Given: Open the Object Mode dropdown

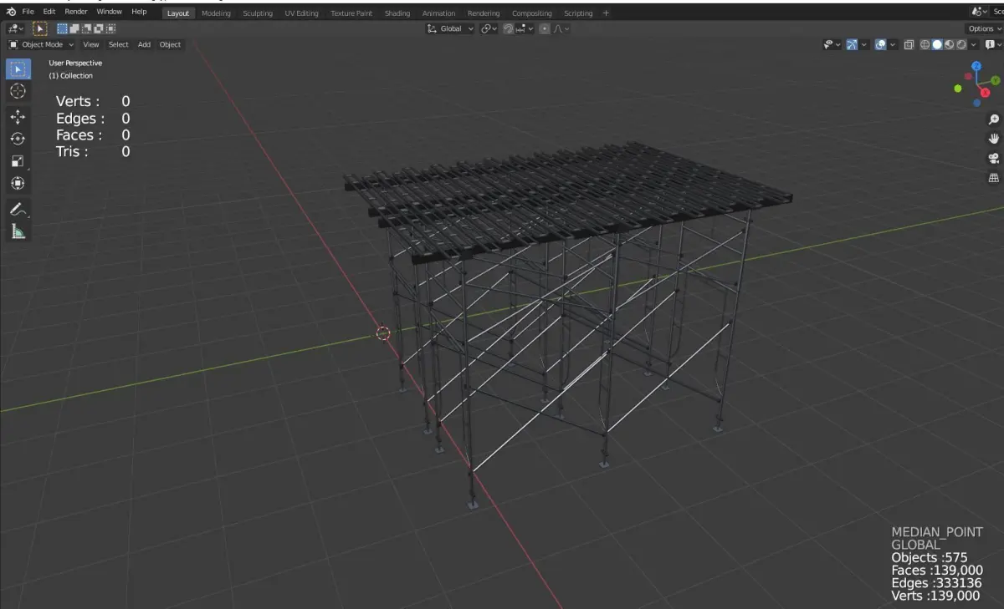Looking at the screenshot, I should tap(41, 44).
